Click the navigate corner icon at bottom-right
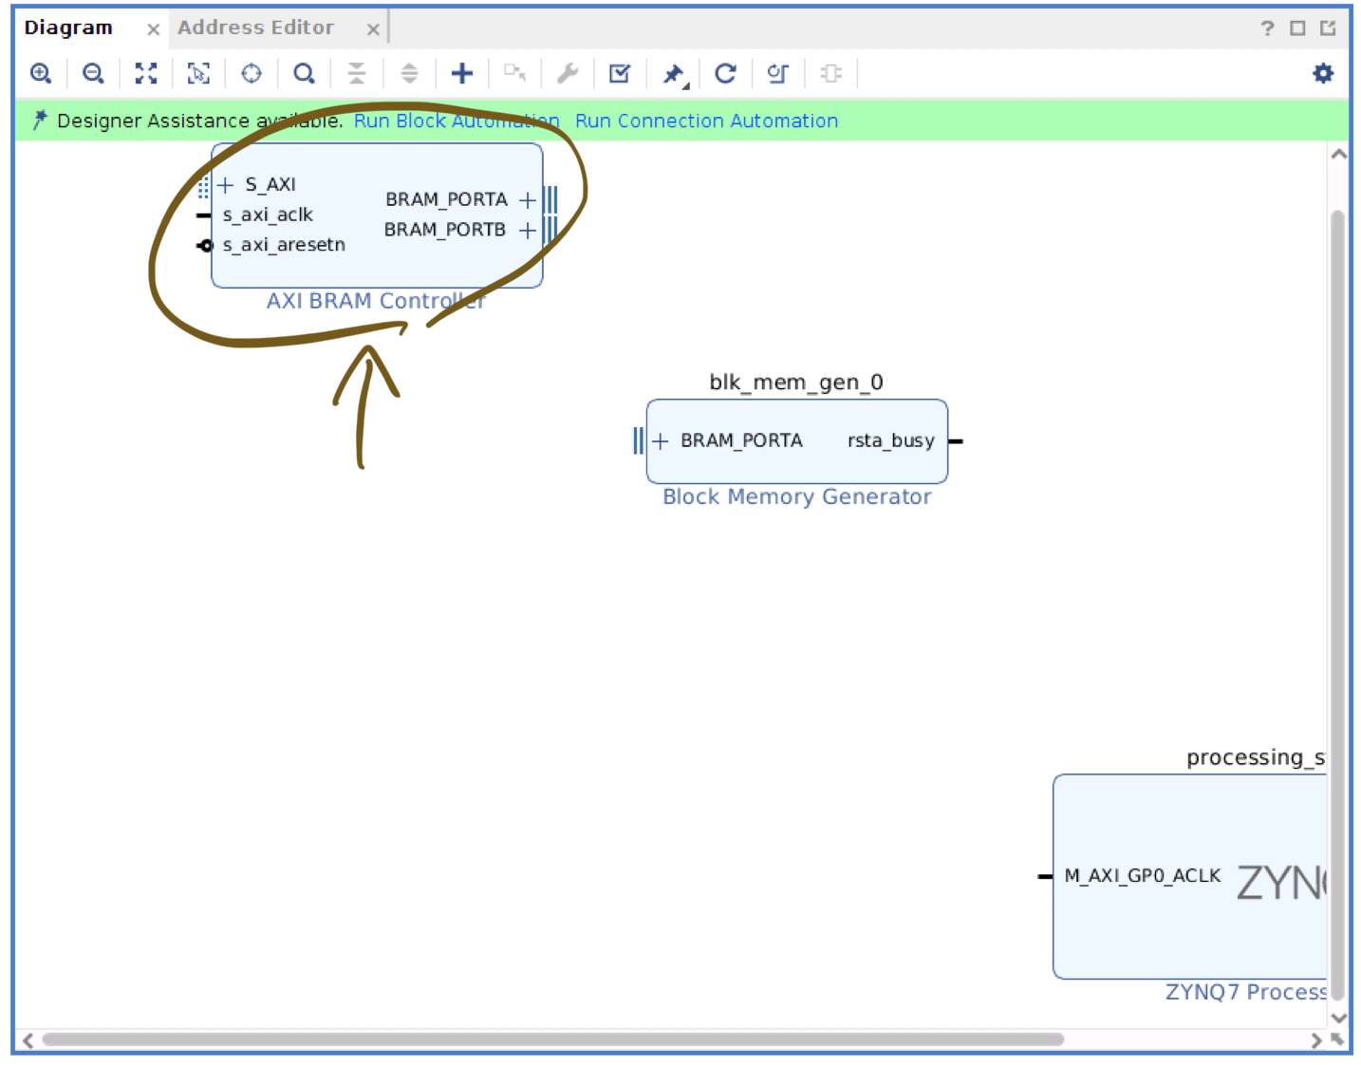 1338,1039
